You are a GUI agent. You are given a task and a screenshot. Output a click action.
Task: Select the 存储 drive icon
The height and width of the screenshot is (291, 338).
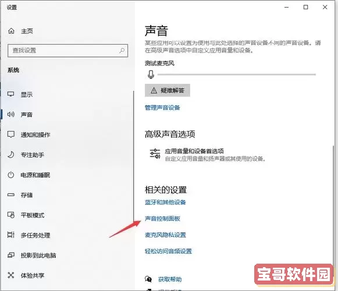click(11, 195)
